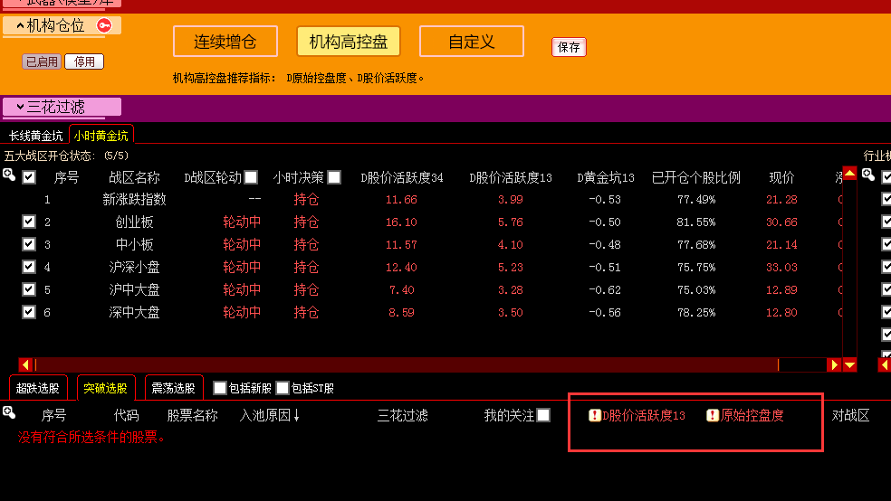Click the magnifier icon in the stock list header
This screenshot has height=501, width=891.
(9, 413)
